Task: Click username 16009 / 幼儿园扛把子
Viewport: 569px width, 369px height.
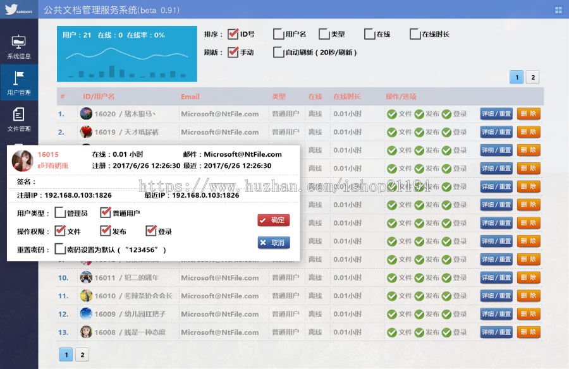Action: (130, 314)
